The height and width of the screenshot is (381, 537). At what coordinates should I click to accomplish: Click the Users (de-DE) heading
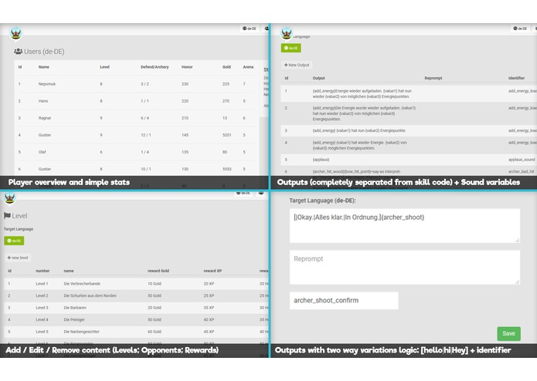(x=44, y=52)
